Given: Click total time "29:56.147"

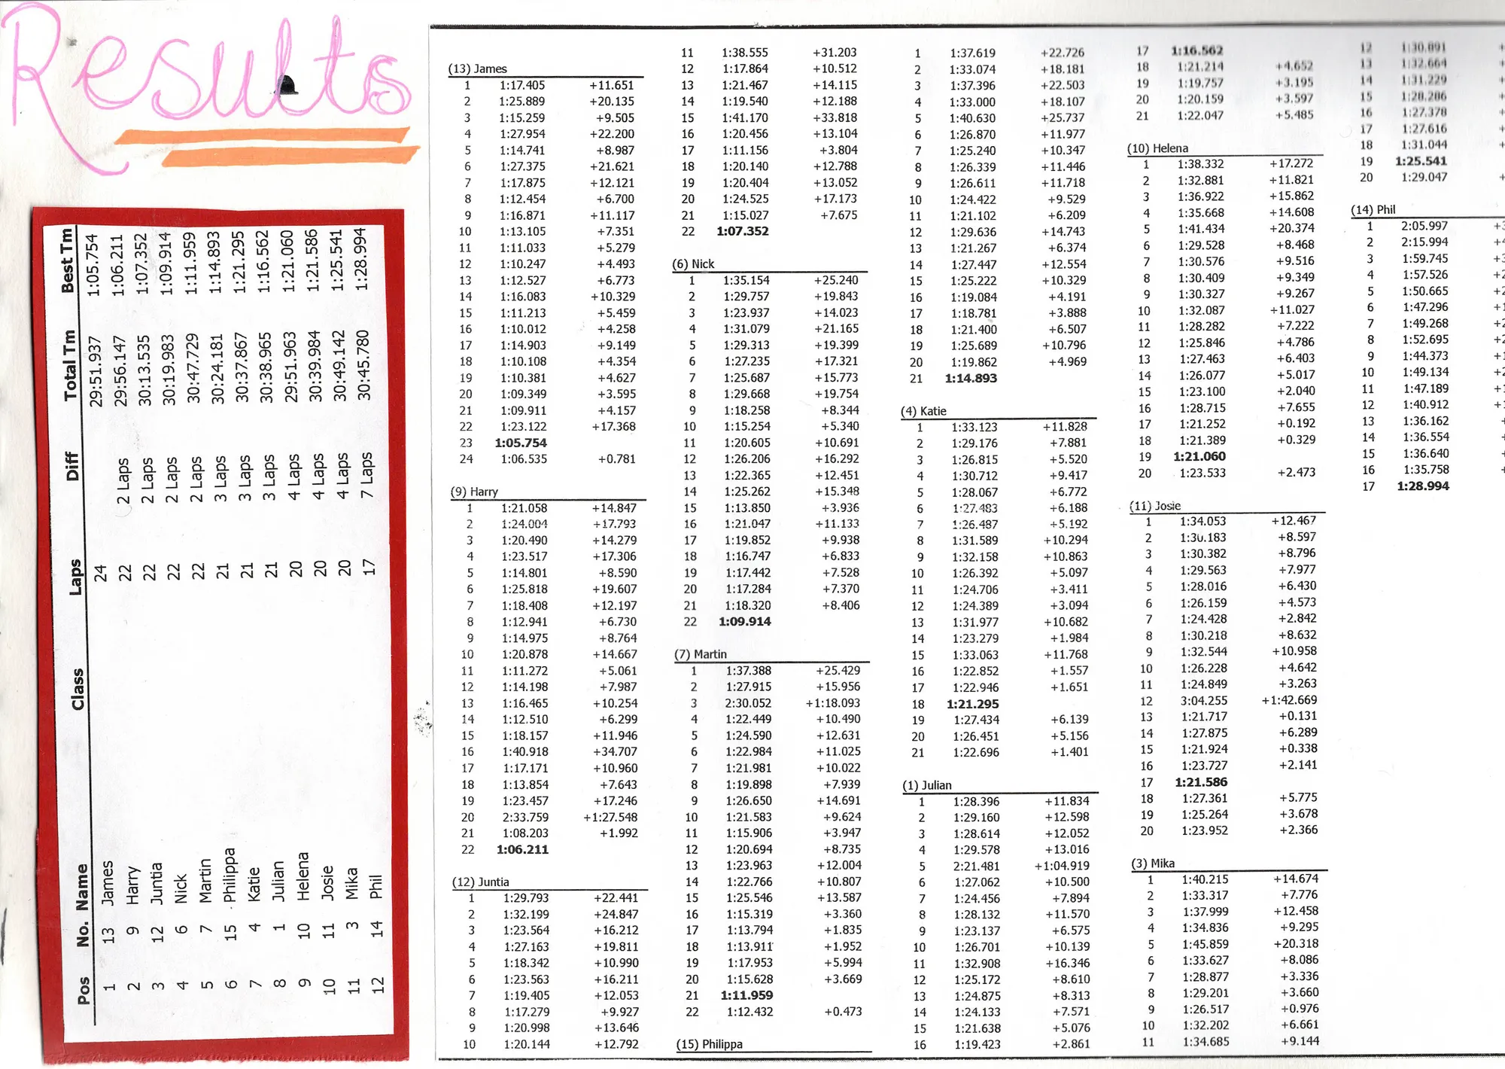Looking at the screenshot, I should pos(120,371).
